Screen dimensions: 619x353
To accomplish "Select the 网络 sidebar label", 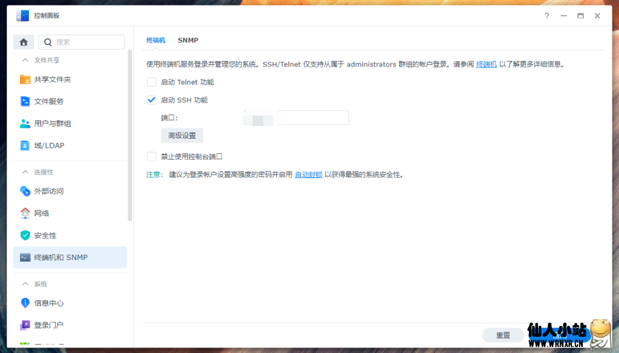I will [42, 213].
